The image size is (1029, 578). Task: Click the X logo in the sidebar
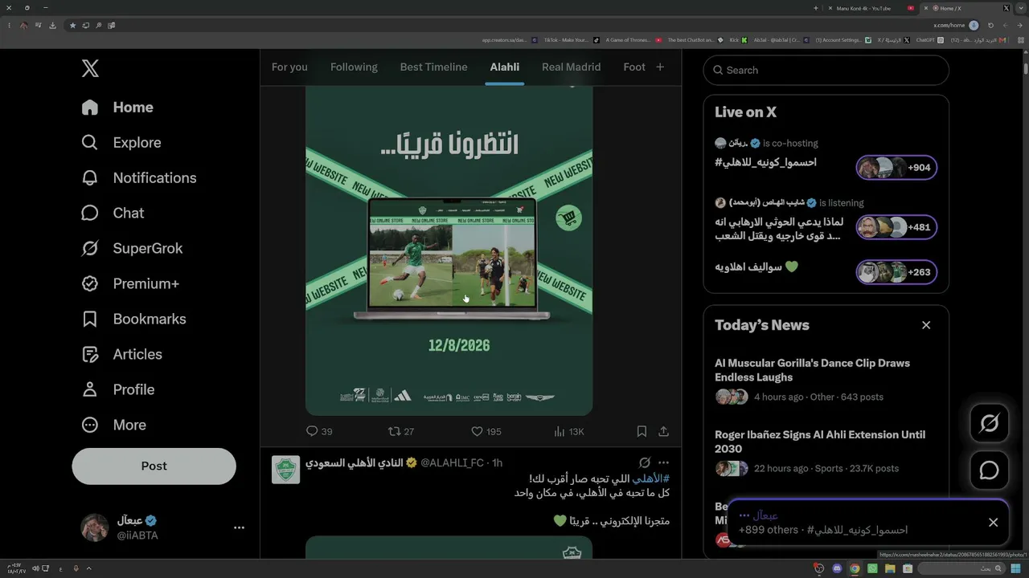(90, 68)
